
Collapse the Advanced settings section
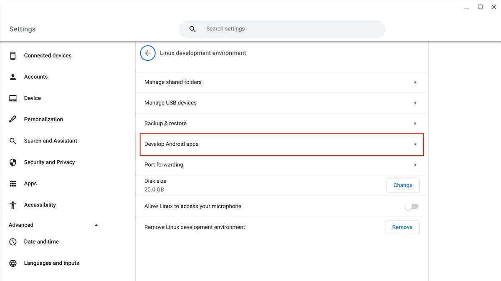96,225
